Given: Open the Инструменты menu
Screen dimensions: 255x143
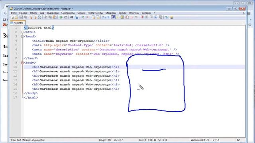Looking at the screenshot, I should [x=95, y=13].
